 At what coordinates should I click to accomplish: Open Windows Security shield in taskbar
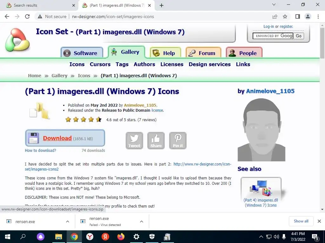152,237
